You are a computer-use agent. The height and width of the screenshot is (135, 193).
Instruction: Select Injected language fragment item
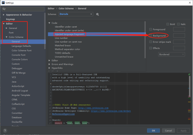[69, 34]
